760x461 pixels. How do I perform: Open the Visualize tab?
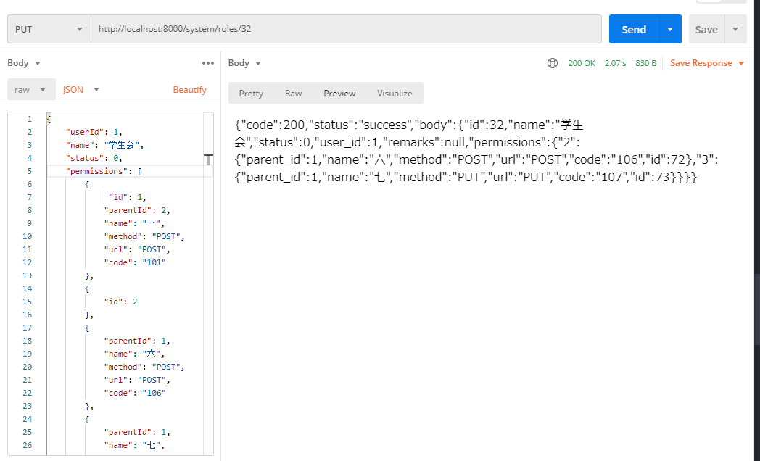[395, 93]
